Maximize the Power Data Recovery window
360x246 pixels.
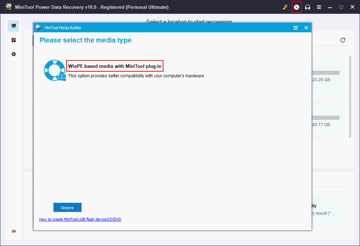point(341,7)
